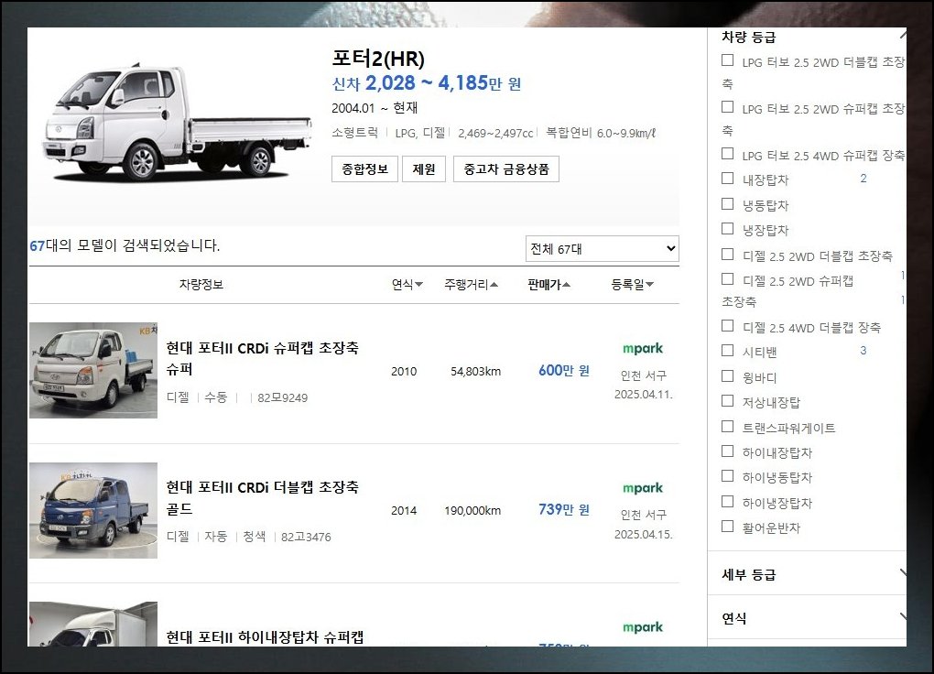Image resolution: width=934 pixels, height=674 pixels.
Task: Click the 2025.04.11. registration date
Action: pyautogui.click(x=644, y=395)
